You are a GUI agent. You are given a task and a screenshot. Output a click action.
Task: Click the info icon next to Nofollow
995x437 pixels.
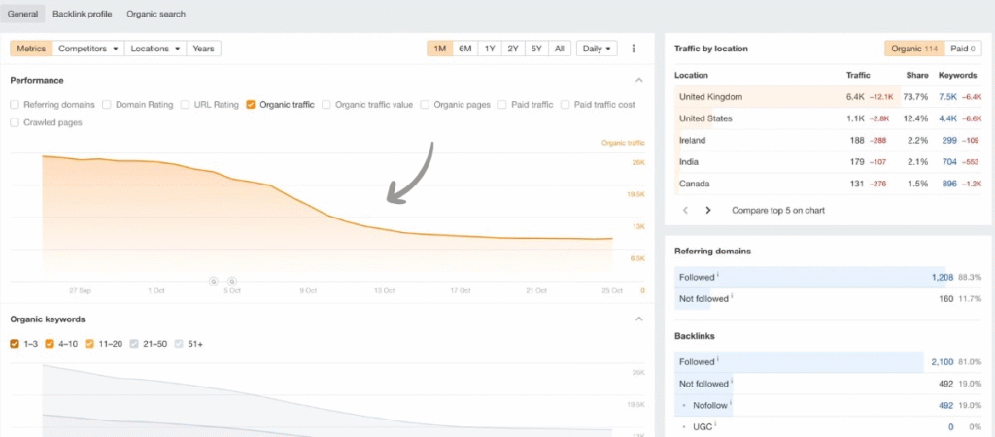click(731, 403)
